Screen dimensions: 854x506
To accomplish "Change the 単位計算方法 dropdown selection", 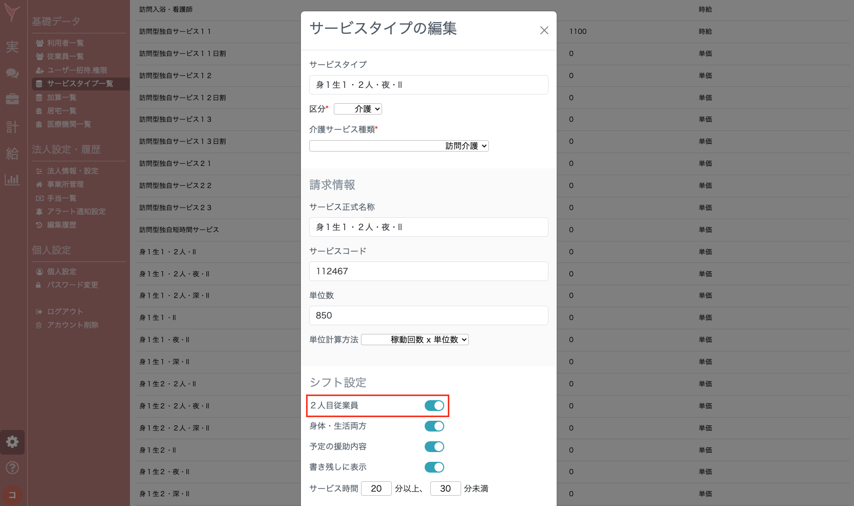I will click(x=414, y=339).
